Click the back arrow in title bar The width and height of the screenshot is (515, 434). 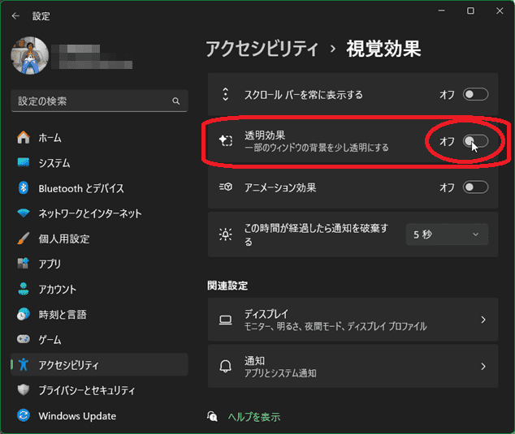15,15
